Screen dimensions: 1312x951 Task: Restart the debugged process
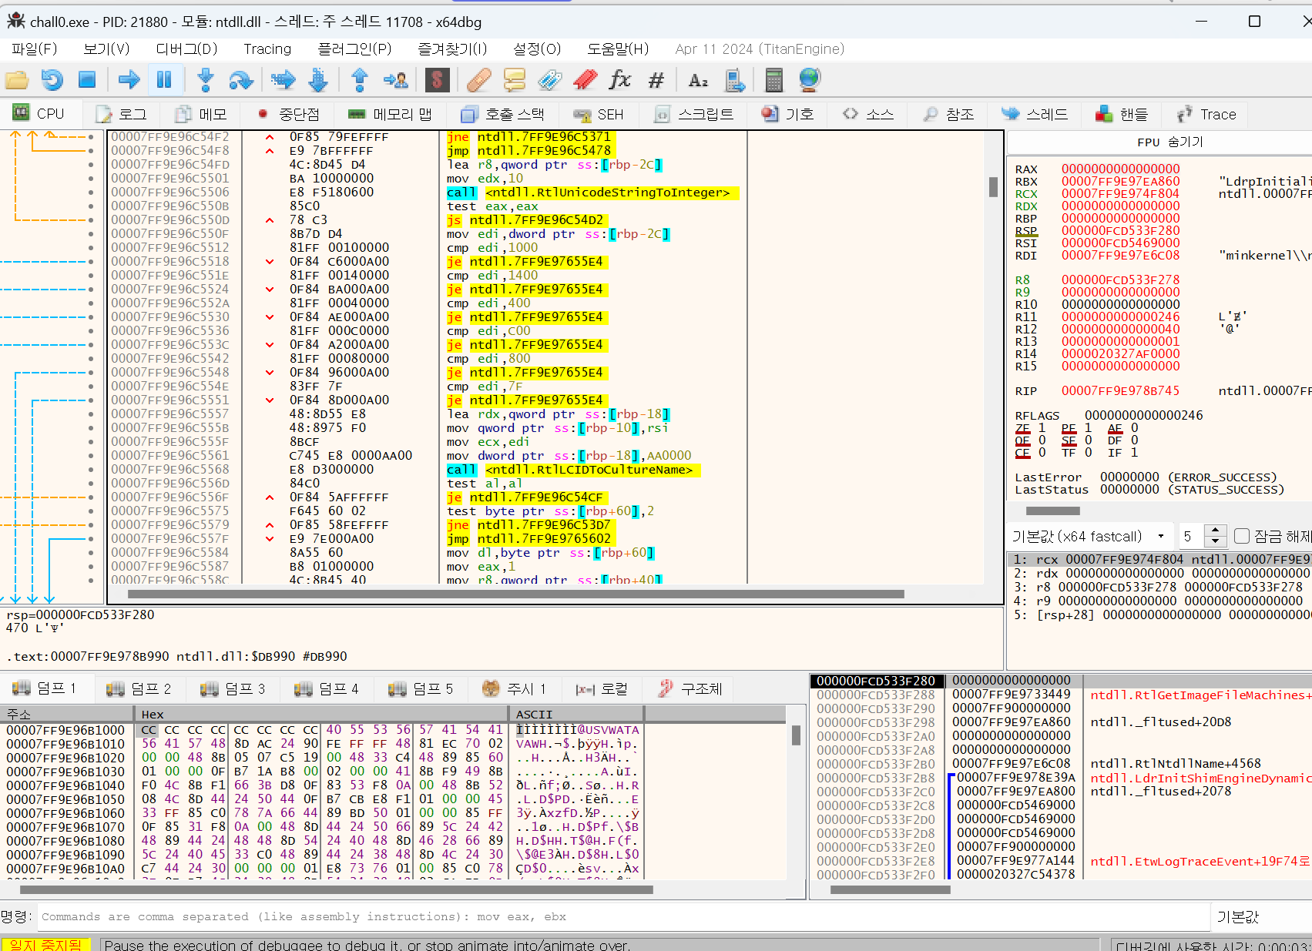pos(51,79)
